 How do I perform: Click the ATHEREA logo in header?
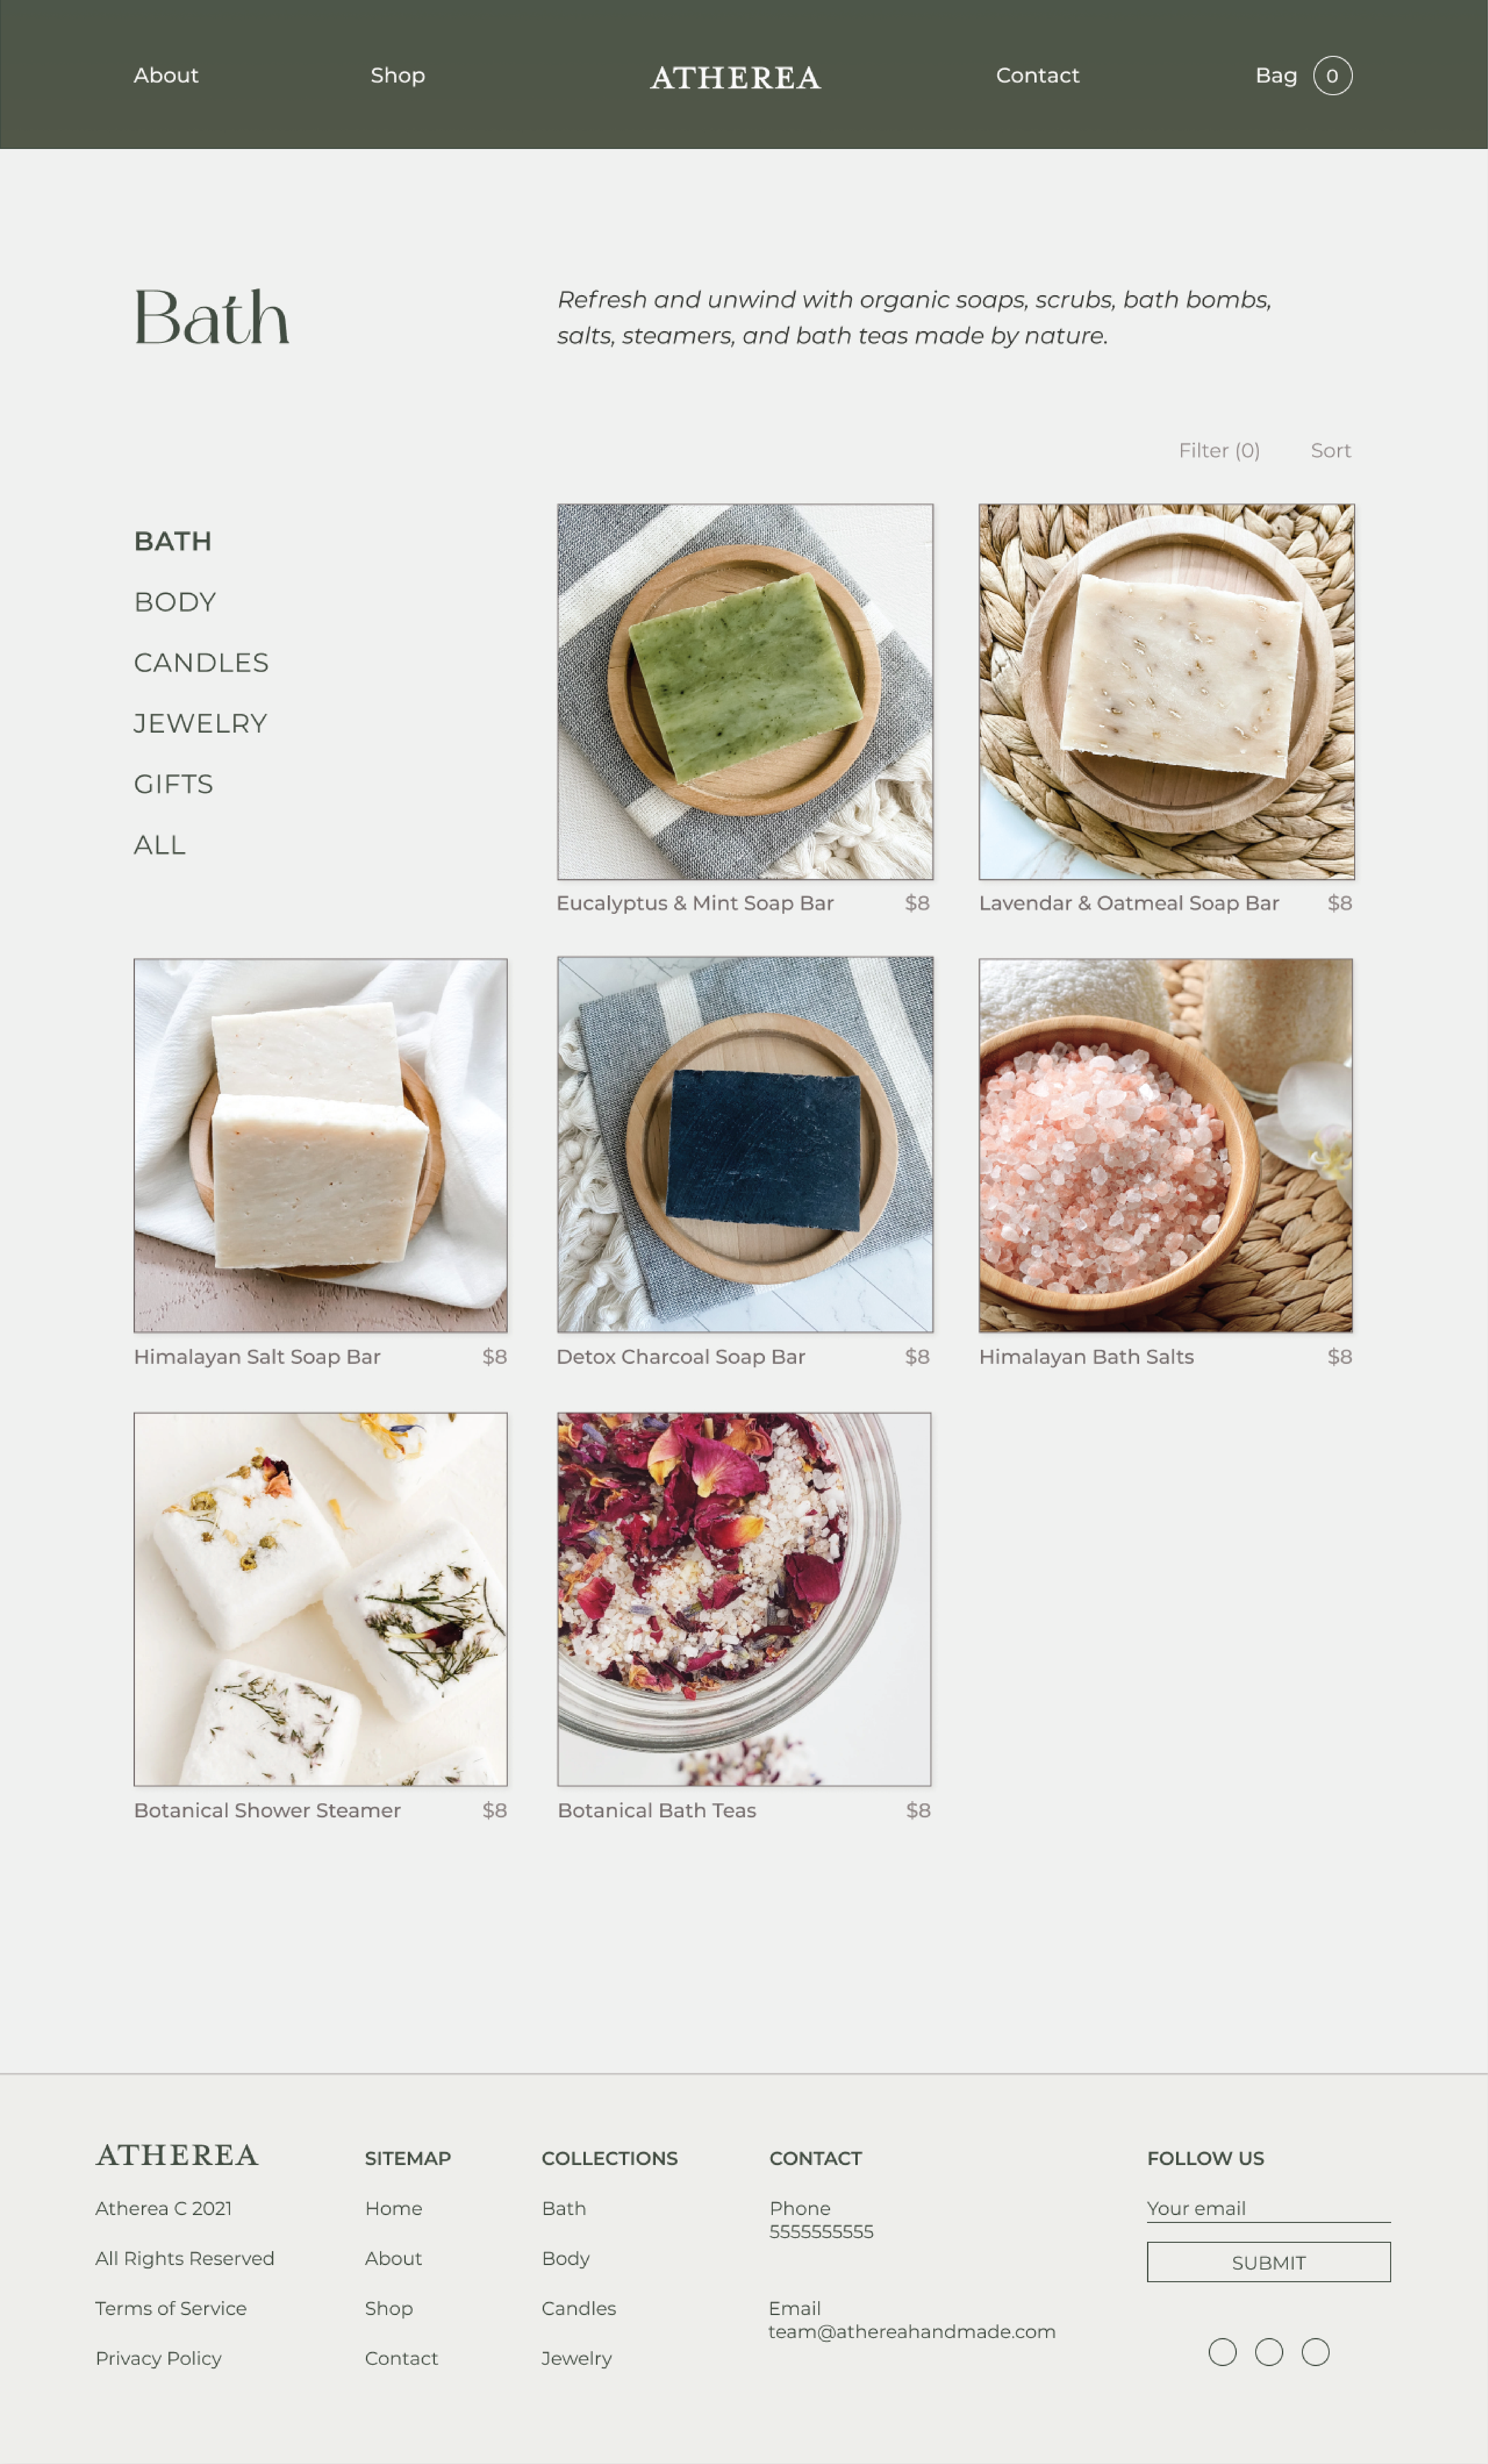click(735, 78)
